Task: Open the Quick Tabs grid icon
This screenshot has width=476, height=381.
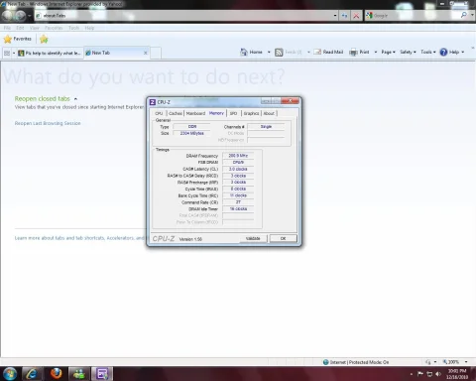Action: coord(7,53)
